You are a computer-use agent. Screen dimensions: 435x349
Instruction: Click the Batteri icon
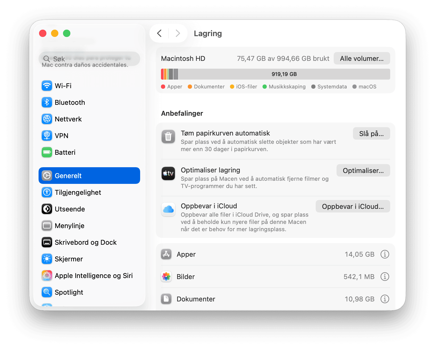tap(47, 152)
